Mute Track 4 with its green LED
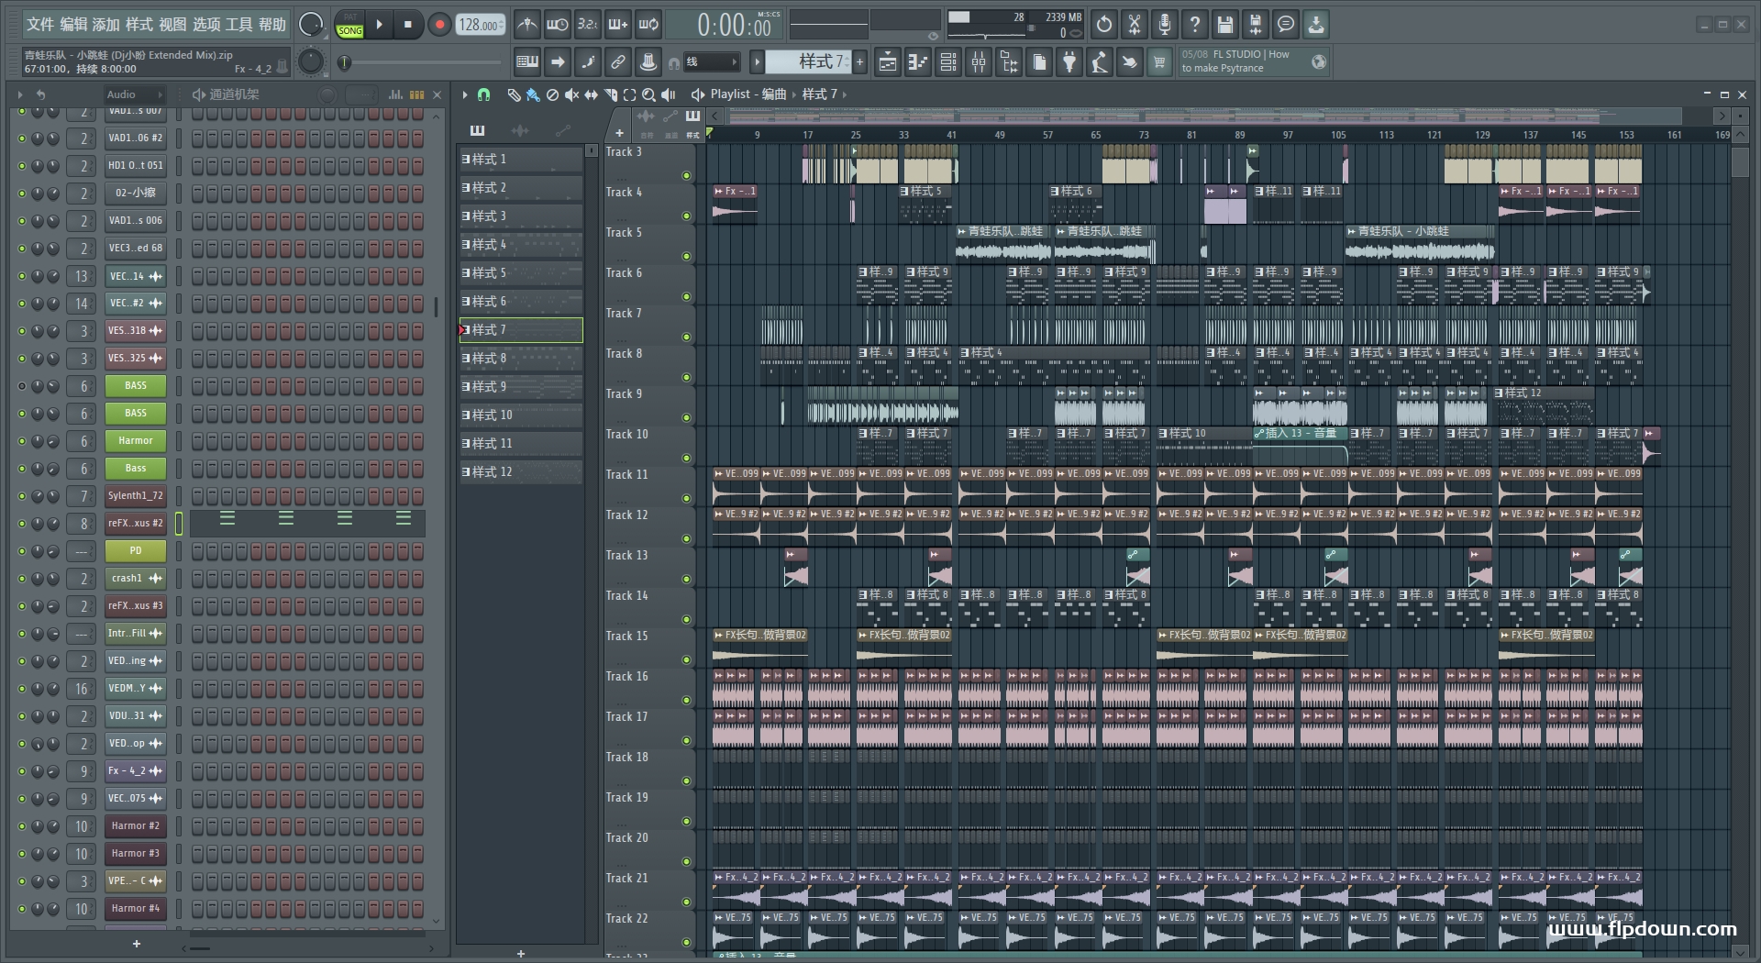This screenshot has height=963, width=1761. tap(686, 216)
